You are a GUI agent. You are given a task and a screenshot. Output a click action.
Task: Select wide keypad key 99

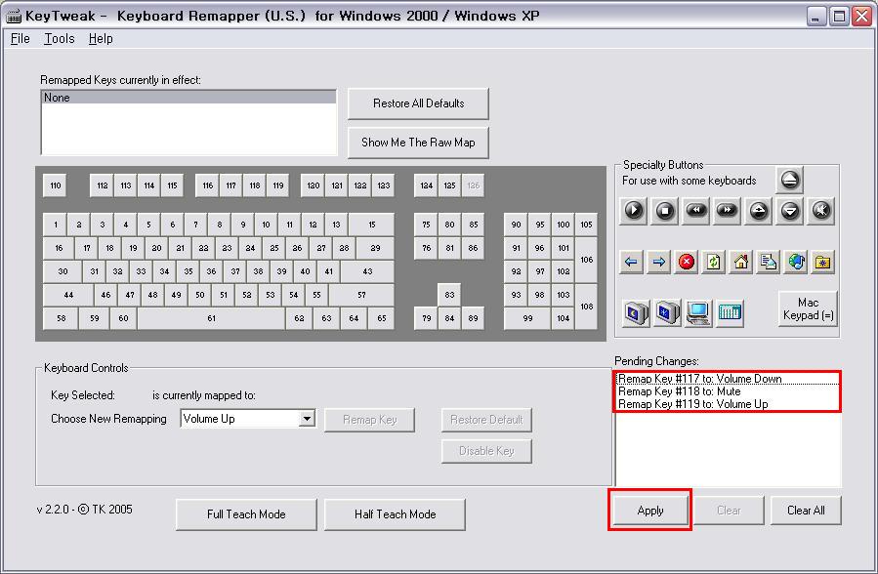(x=527, y=318)
